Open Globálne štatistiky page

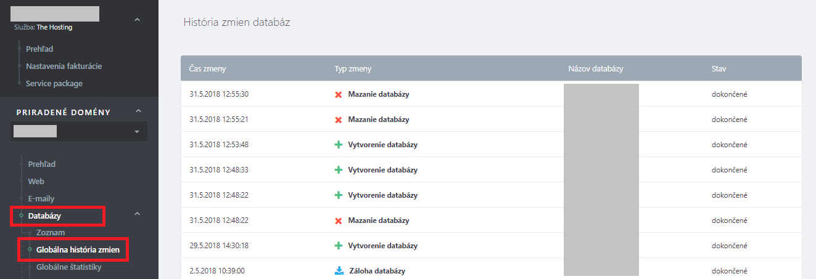click(x=69, y=267)
